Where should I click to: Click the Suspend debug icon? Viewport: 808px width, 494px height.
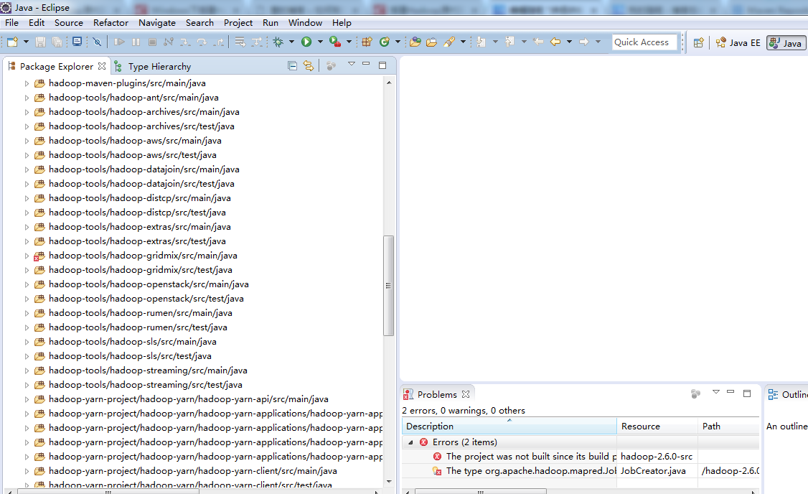pos(136,42)
